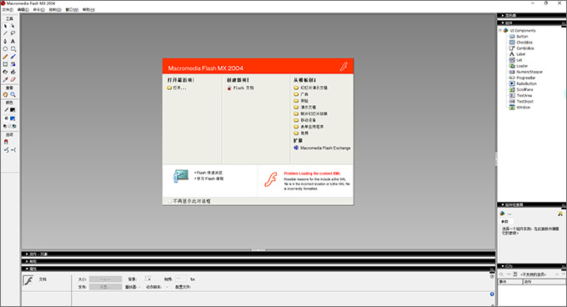Image resolution: width=567 pixels, height=307 pixels.
Task: Select the Rectangle tool
Action: [13, 49]
